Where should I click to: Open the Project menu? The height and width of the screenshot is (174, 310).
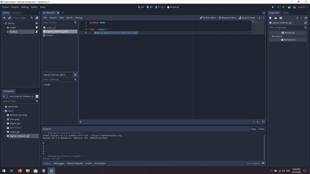[x=15, y=7]
